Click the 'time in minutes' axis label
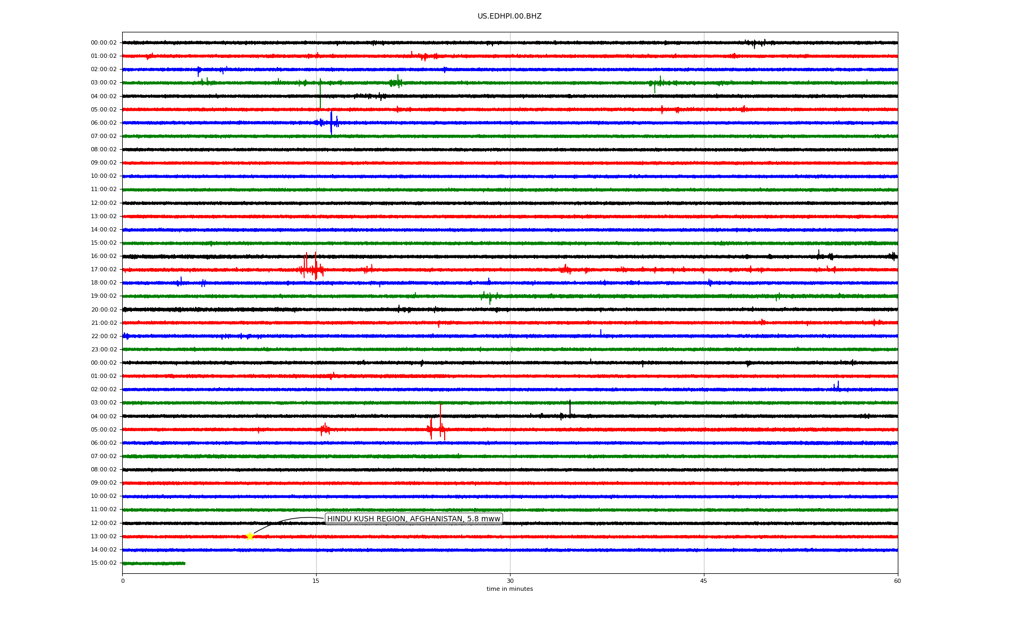 (x=509, y=589)
